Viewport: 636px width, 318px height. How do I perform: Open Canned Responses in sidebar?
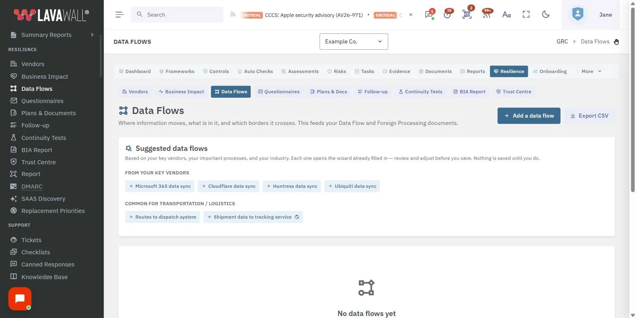coord(48,264)
